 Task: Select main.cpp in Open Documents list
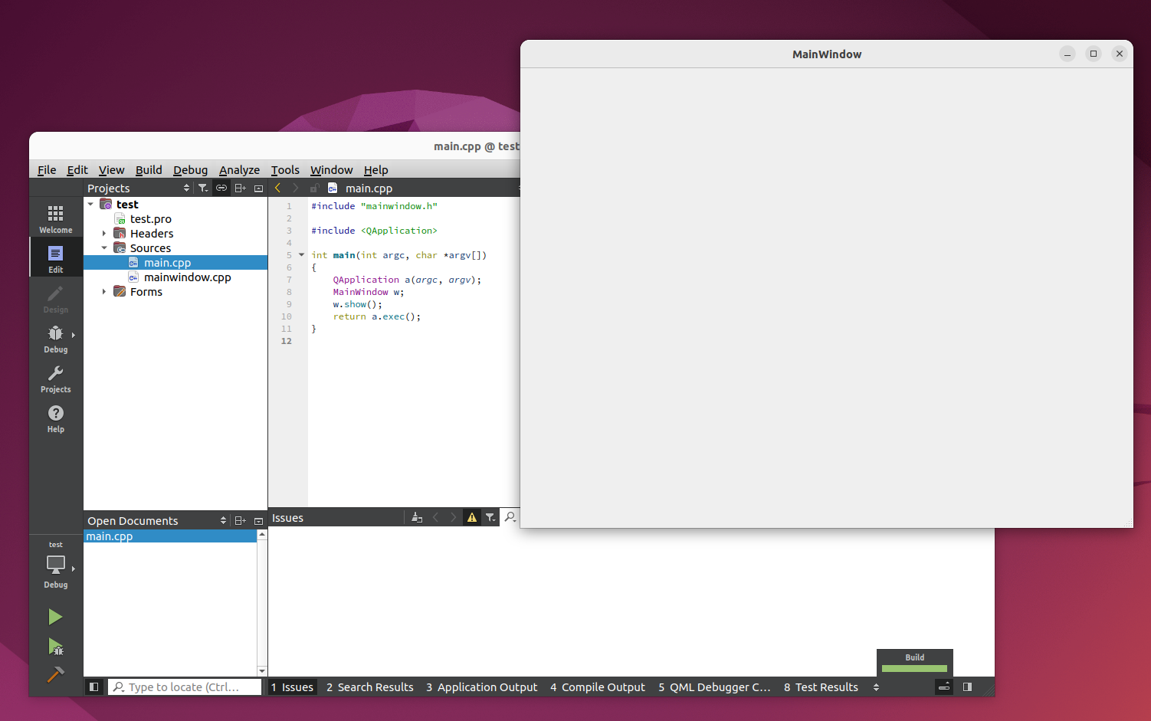coord(170,536)
